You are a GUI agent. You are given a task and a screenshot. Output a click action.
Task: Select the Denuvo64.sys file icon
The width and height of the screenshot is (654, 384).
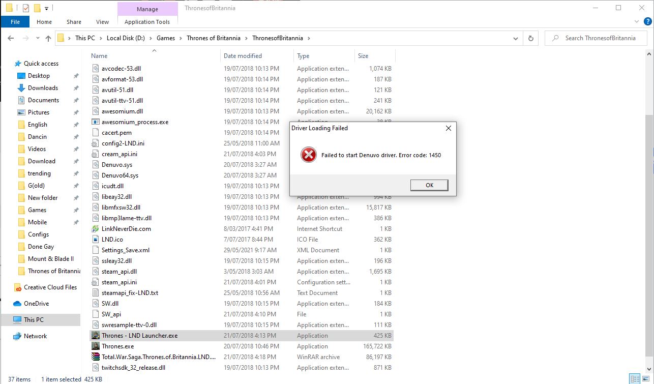pos(95,175)
